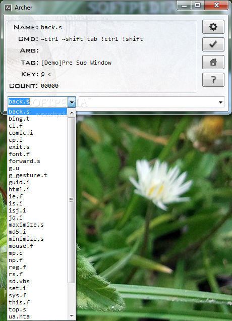The image size is (232, 321).
Task: Expand the right-side empty combo box arrow
Action: coord(220,102)
